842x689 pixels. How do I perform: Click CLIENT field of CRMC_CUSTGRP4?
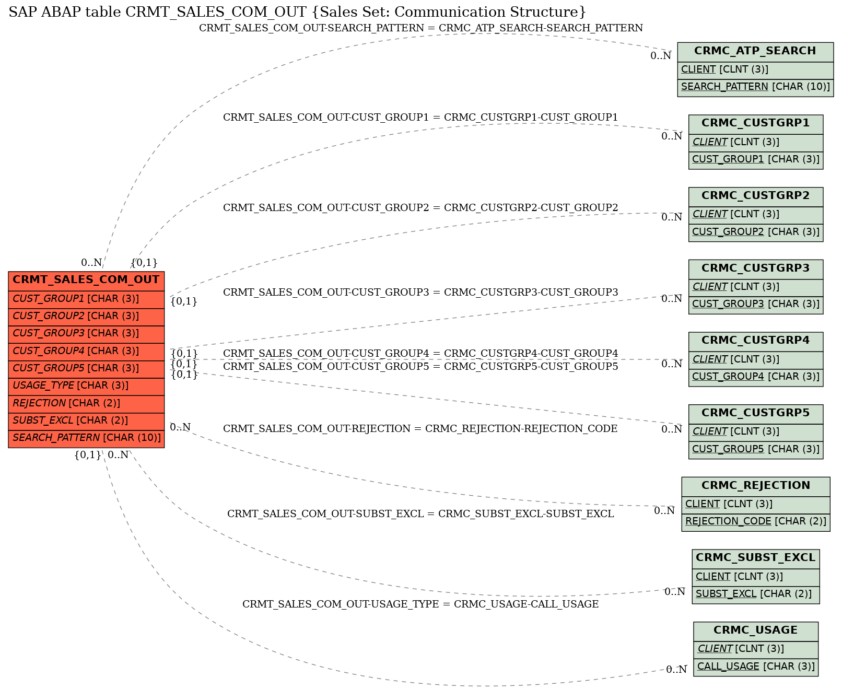coord(756,360)
